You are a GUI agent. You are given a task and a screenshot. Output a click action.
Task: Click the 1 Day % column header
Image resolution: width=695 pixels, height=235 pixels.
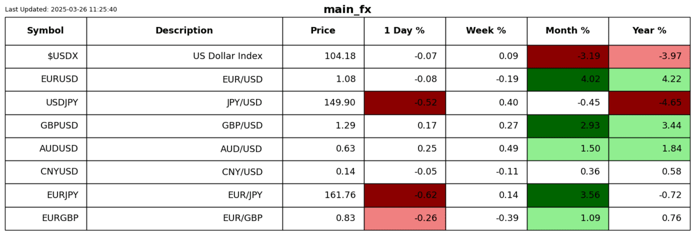click(x=404, y=31)
